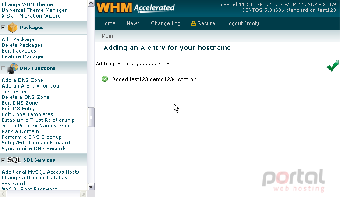Image resolution: width=340 pixels, height=197 pixels.
Task: Open the News menu item
Action: (133, 23)
